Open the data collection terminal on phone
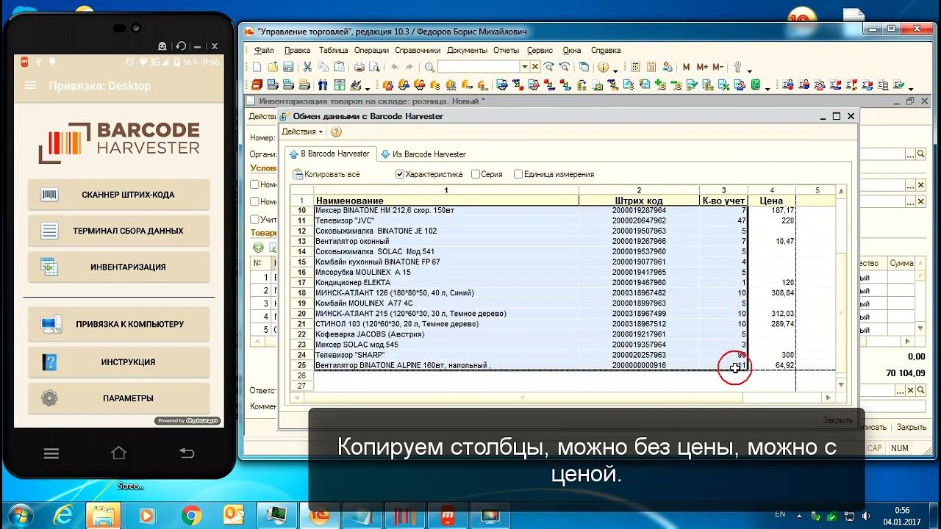Image resolution: width=941 pixels, height=529 pixels. pos(118,231)
